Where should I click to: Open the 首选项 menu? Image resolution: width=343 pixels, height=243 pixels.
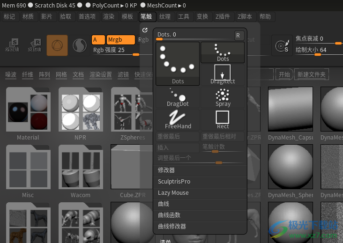(x=89, y=16)
